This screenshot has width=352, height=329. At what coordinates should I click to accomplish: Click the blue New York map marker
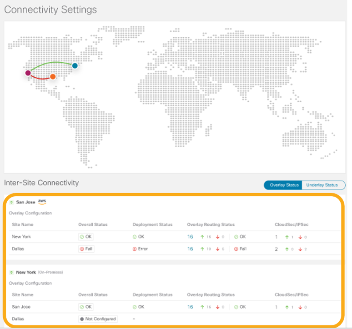pos(75,66)
